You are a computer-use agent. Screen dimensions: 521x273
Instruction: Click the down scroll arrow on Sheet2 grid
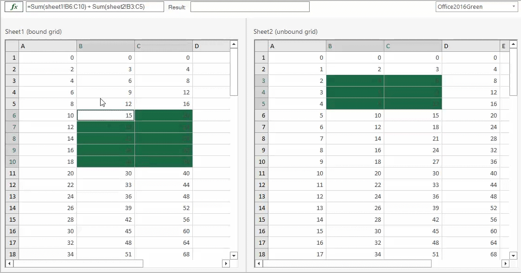click(x=514, y=255)
